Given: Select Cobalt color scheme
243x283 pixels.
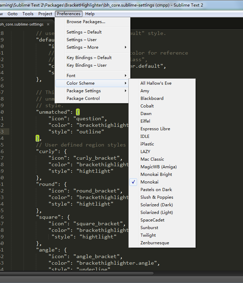Looking at the screenshot, I should coord(162,106).
